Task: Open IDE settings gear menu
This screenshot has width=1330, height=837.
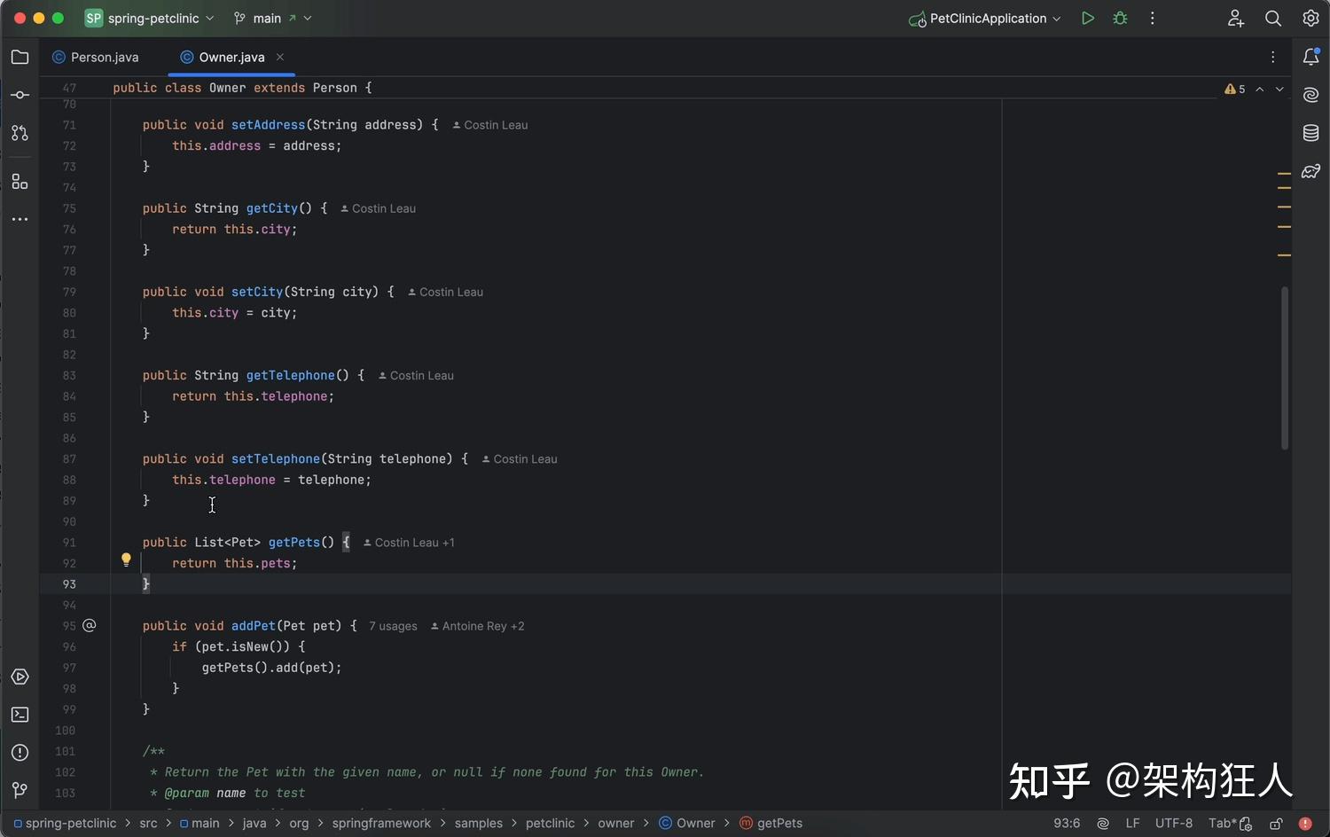Action: (x=1310, y=19)
